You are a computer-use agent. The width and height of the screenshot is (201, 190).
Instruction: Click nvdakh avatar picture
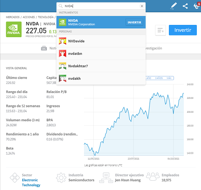click(x=62, y=78)
